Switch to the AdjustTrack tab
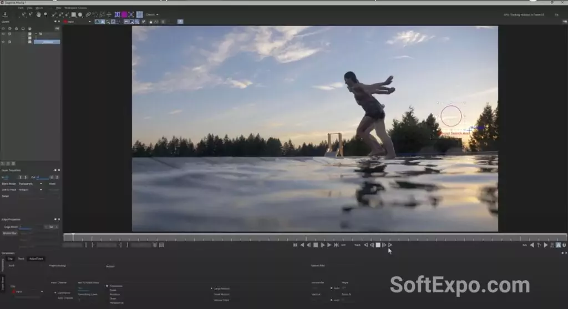 tap(36, 259)
